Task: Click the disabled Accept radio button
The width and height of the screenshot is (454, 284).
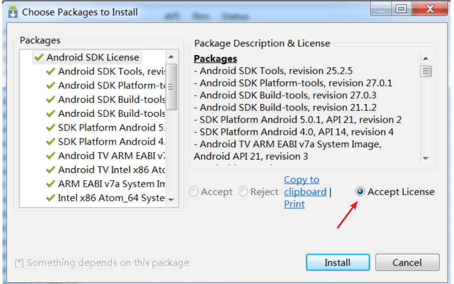Action: (x=193, y=192)
